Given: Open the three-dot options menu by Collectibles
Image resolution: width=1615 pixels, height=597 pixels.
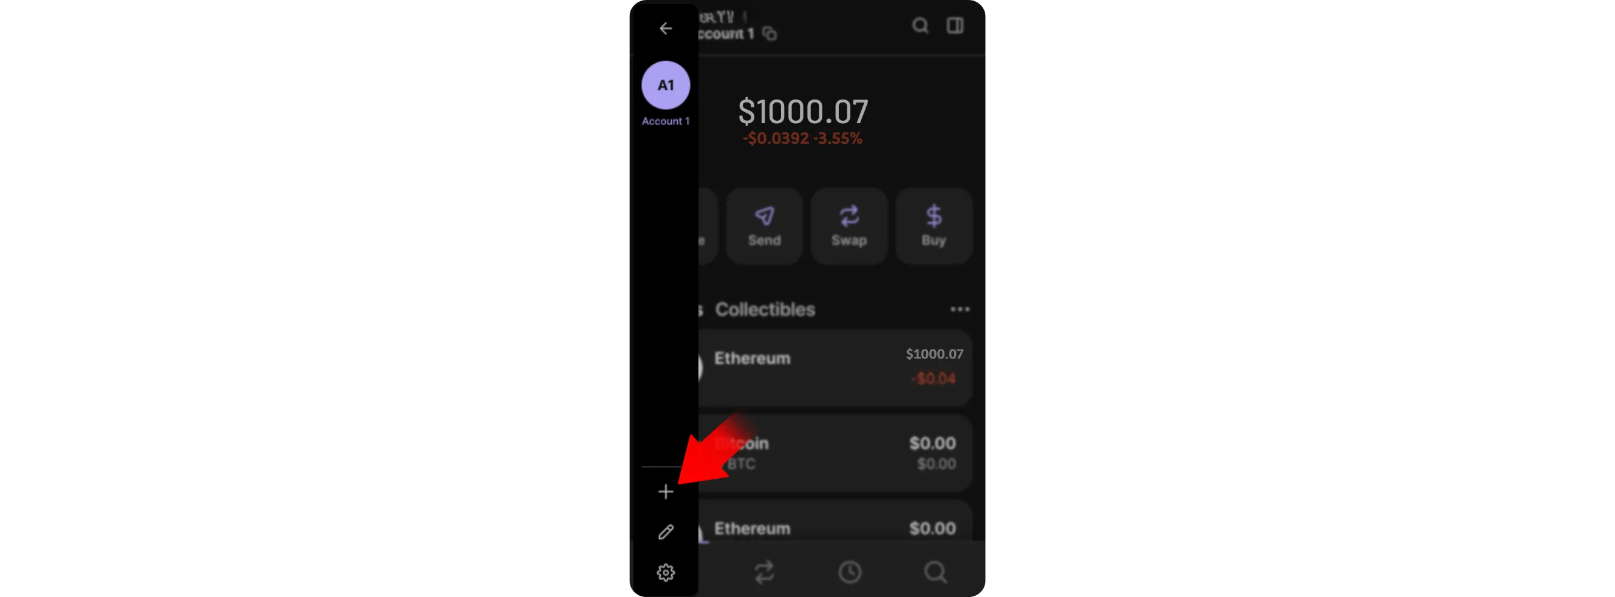Looking at the screenshot, I should point(960,309).
